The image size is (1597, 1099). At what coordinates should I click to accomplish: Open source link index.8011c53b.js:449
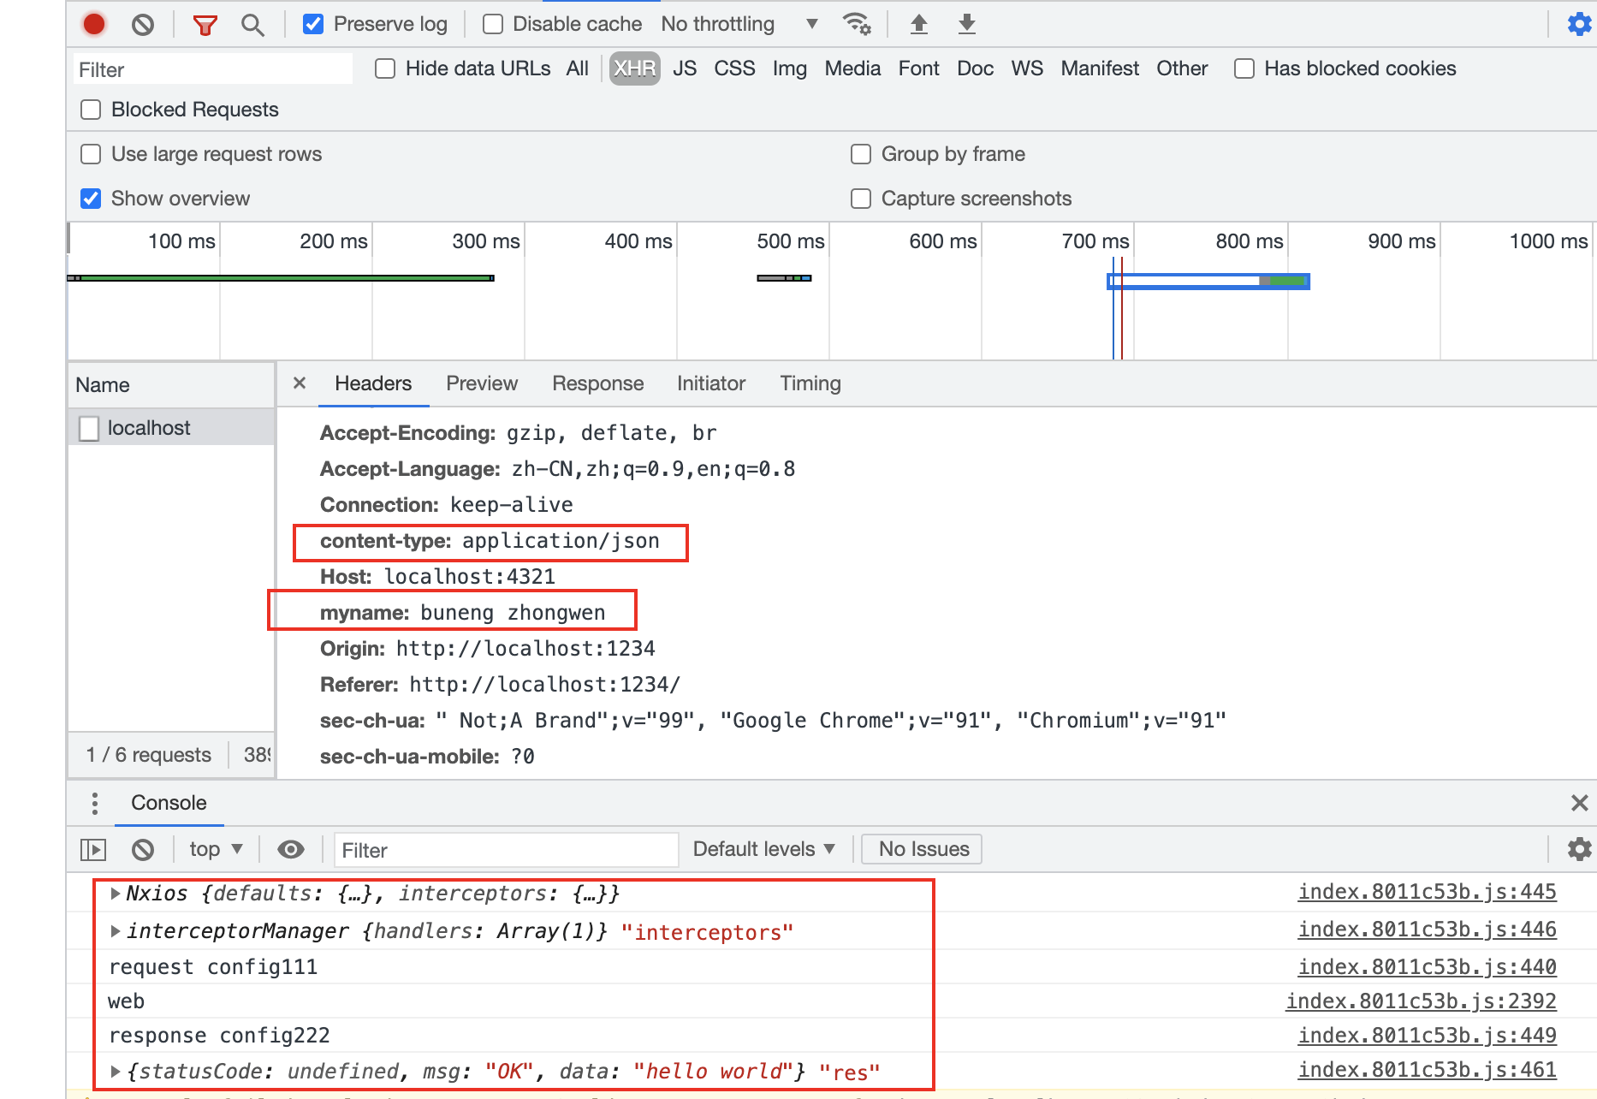click(1427, 1036)
